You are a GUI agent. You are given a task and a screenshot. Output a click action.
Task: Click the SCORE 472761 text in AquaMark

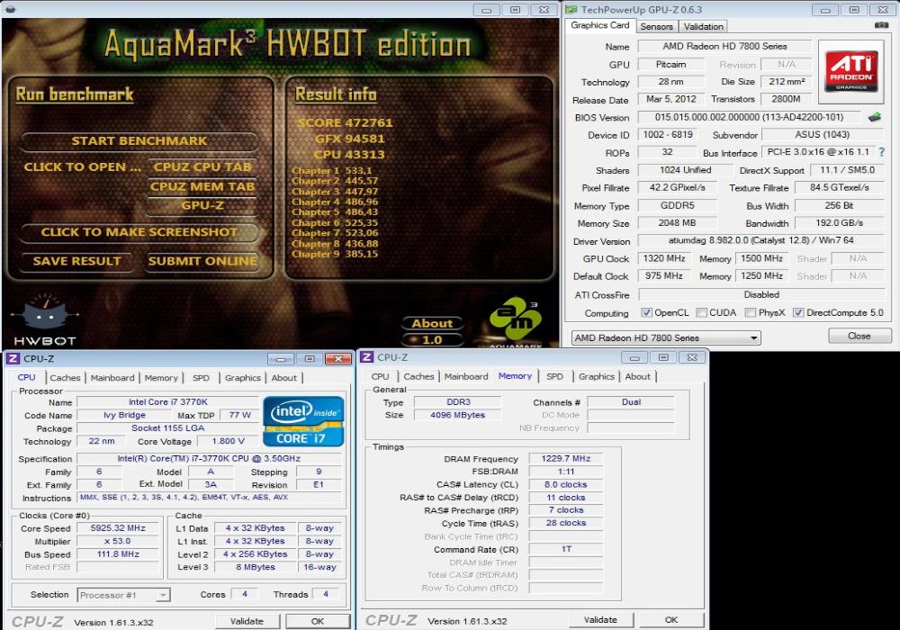[x=345, y=122]
